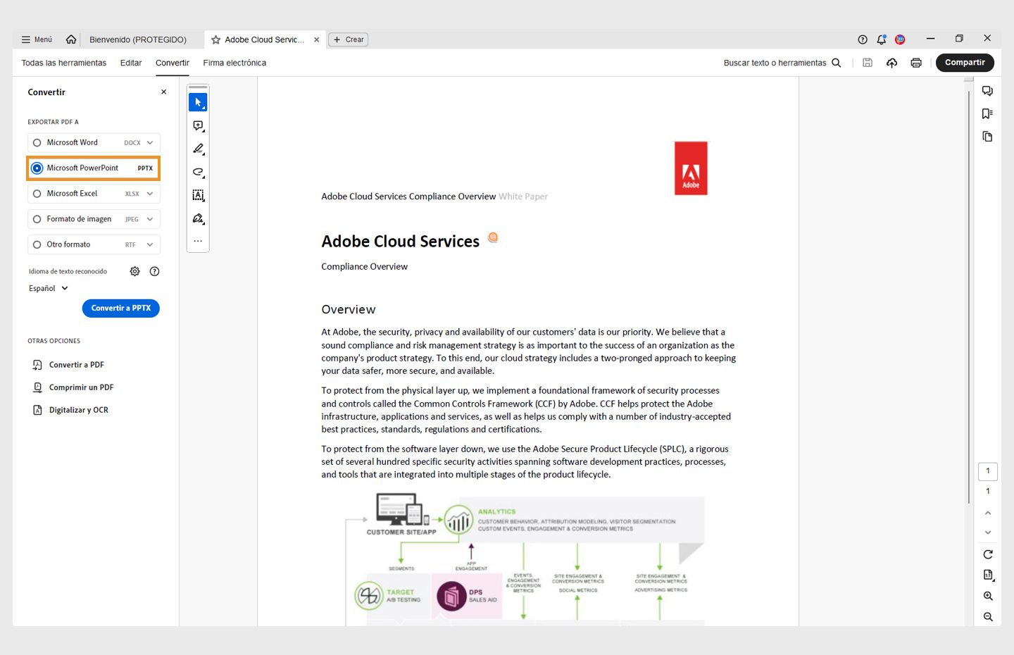
Task: Activate the Add text box tool
Action: (198, 195)
